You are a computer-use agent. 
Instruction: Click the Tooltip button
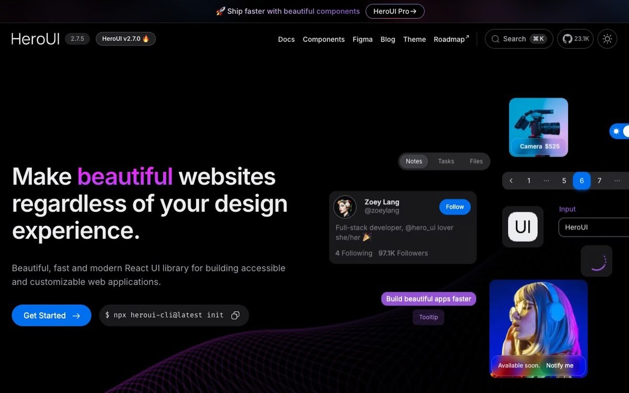(x=428, y=317)
